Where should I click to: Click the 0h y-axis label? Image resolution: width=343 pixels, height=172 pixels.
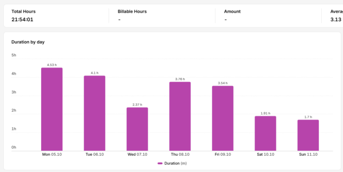(x=14, y=147)
